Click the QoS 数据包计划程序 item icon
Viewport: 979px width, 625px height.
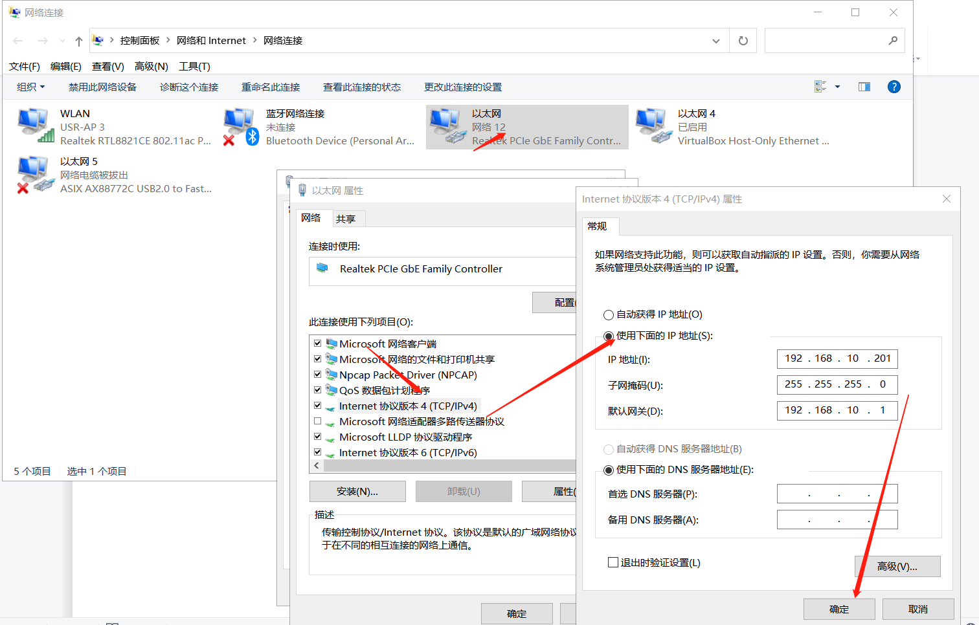click(x=332, y=390)
